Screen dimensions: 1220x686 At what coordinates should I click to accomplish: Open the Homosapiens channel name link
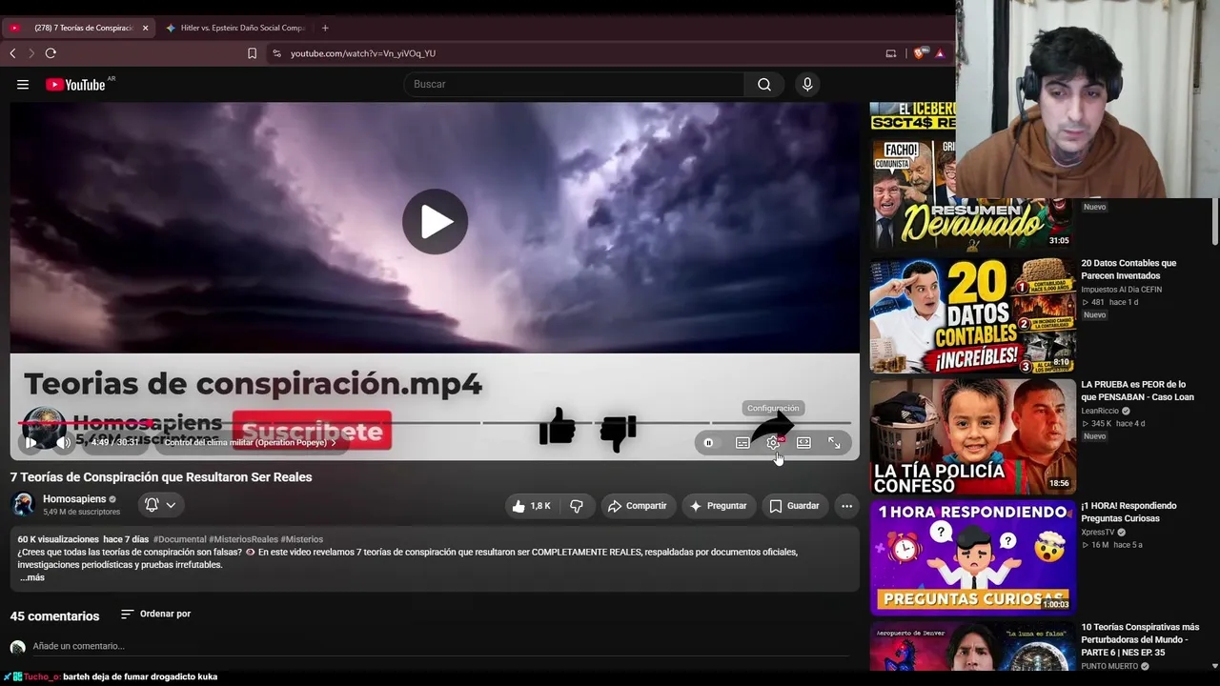pos(74,499)
